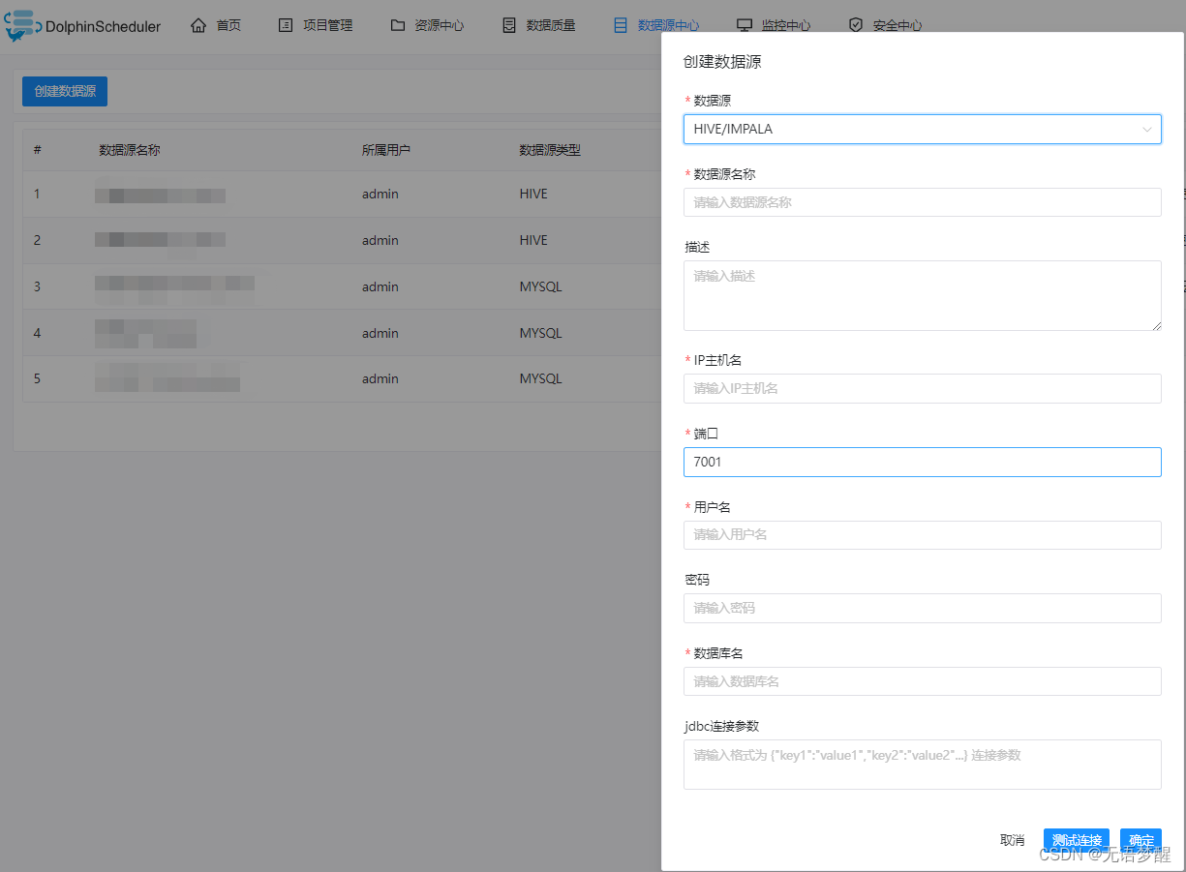Click the 安全中心 shield icon
1186x872 pixels.
(856, 25)
